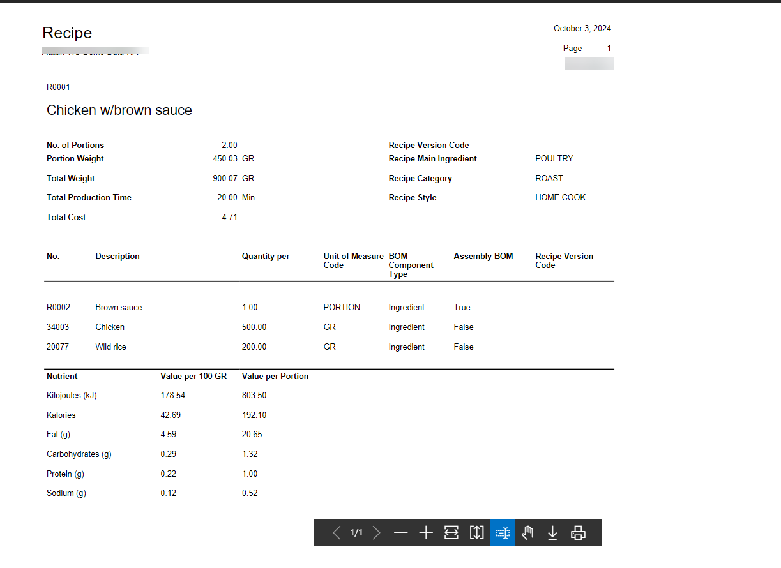The image size is (781, 568).
Task: Fit page to width icon
Action: coord(451,532)
